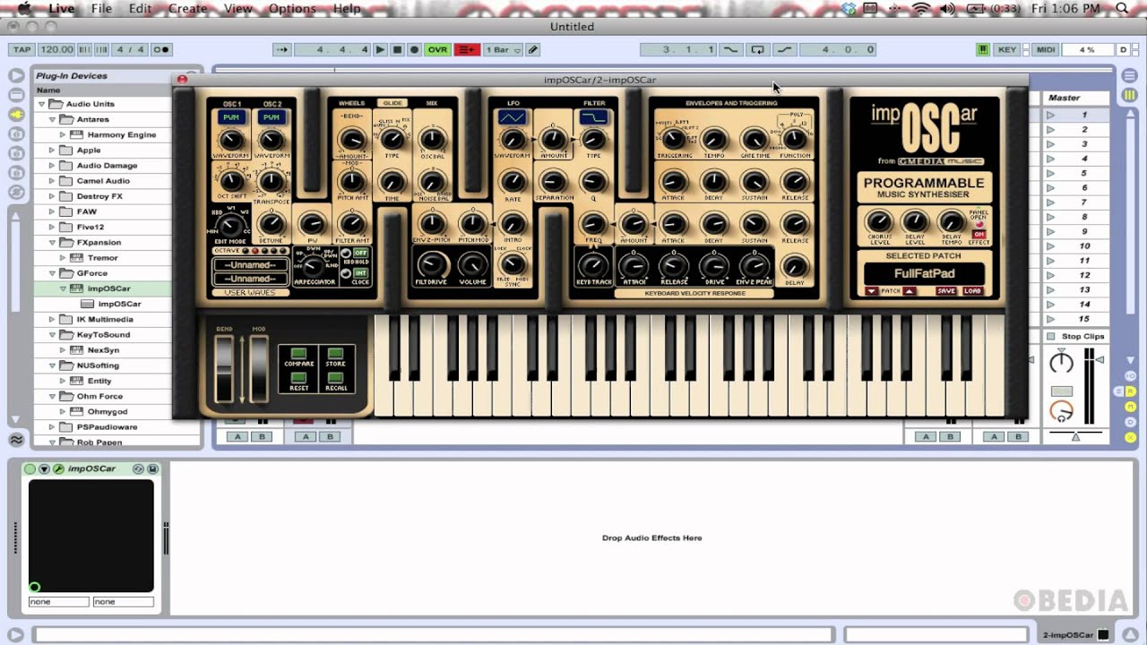Viewport: 1147px width, 645px height.
Task: Open the Help menu
Action: [347, 9]
